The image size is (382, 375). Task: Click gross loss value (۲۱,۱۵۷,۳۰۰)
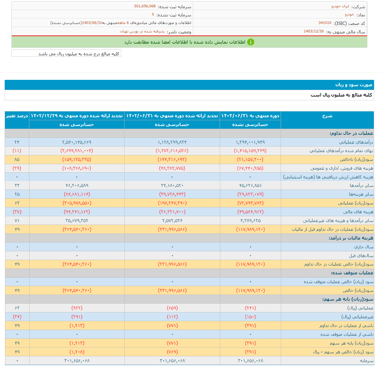pyautogui.click(x=250, y=159)
